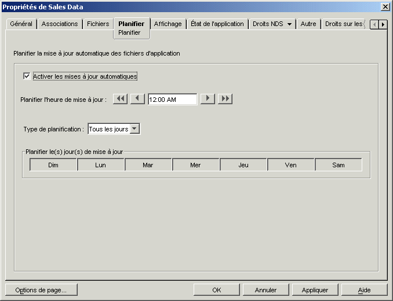Click the single-step back time arrow
The height and width of the screenshot is (301, 393).
[x=137, y=99]
